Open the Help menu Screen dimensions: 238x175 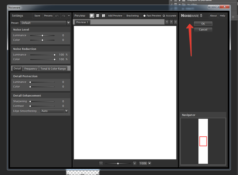[x=223, y=16]
